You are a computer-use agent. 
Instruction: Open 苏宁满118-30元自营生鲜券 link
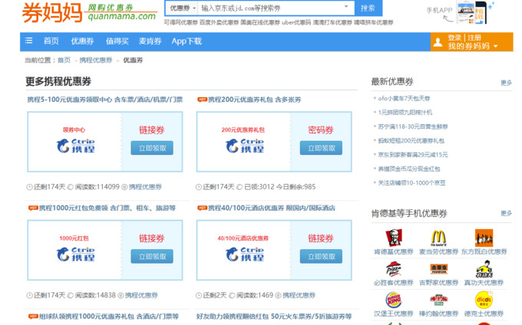point(413,126)
